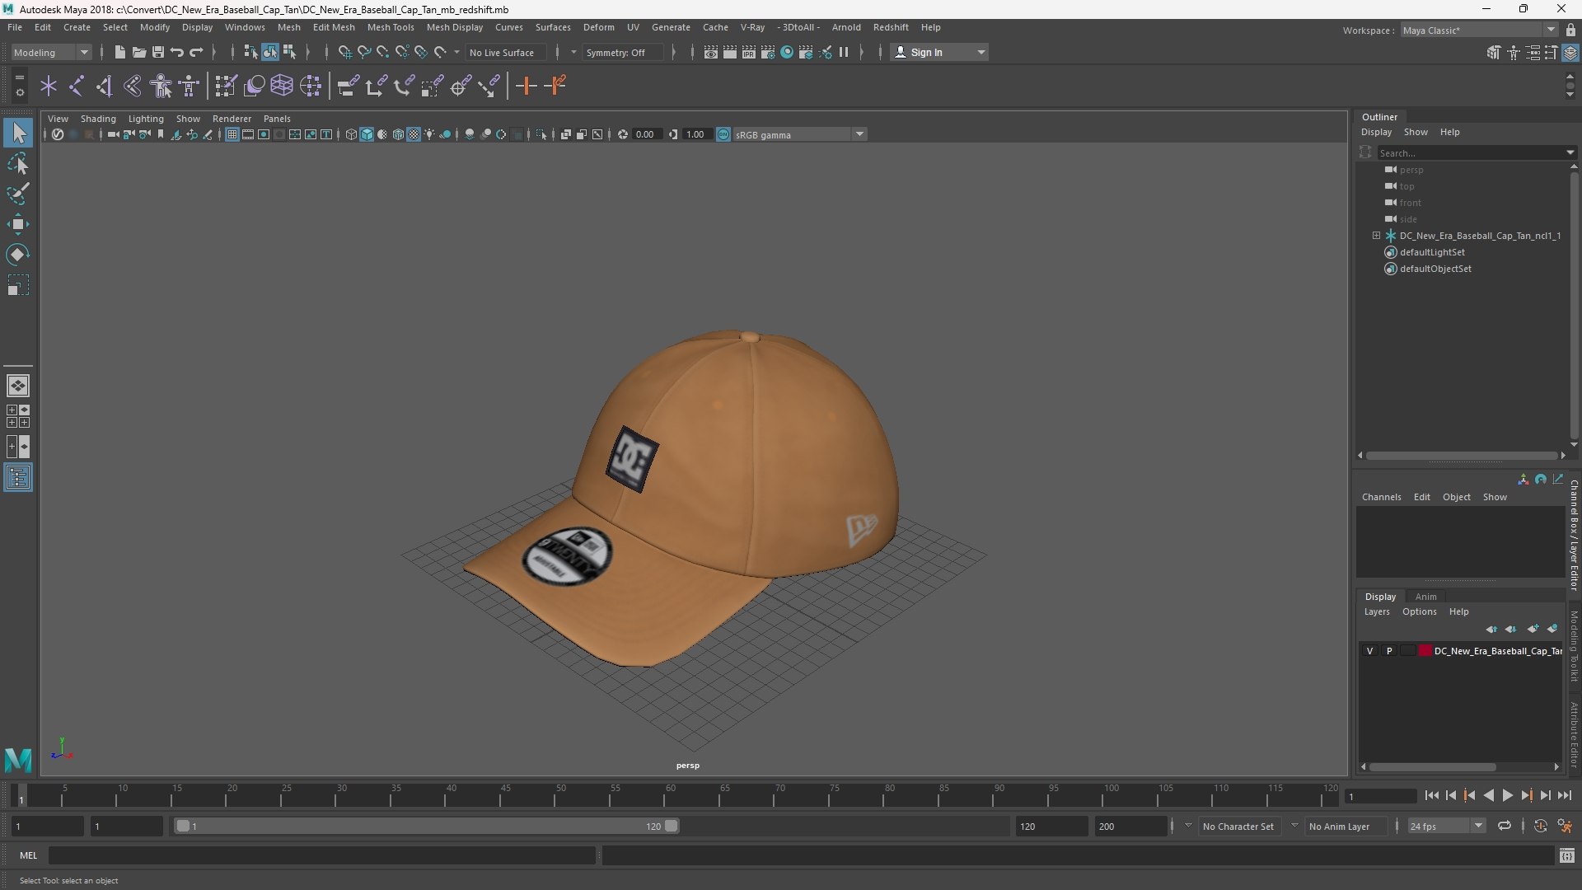
Task: Switch to the four view layout
Action: pyautogui.click(x=18, y=416)
